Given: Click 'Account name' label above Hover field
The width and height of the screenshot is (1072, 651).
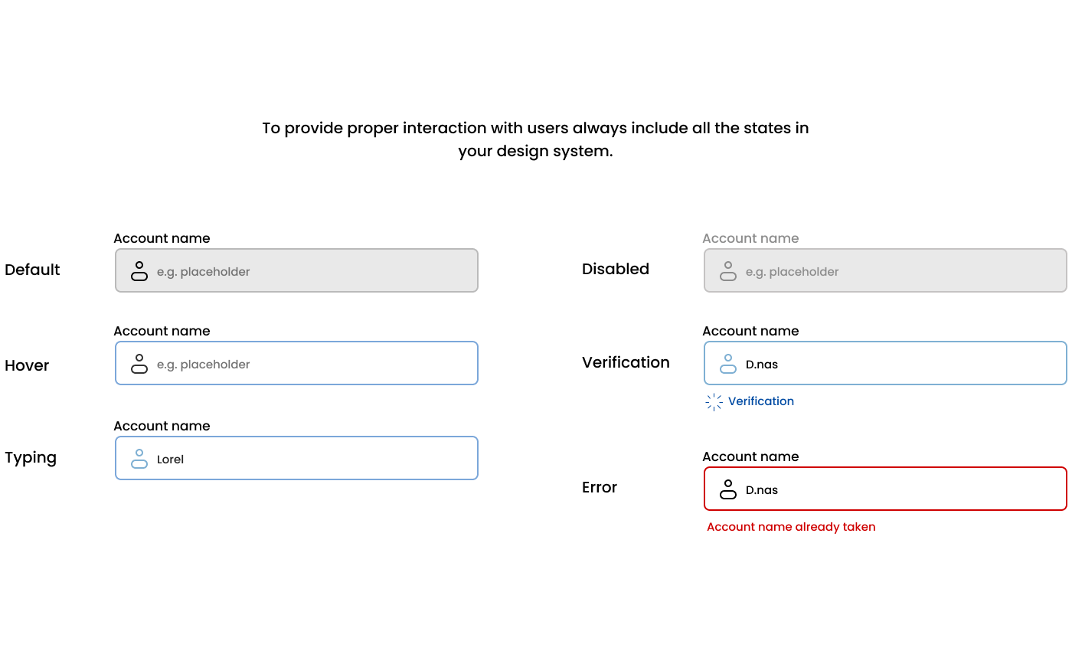Looking at the screenshot, I should (x=162, y=331).
